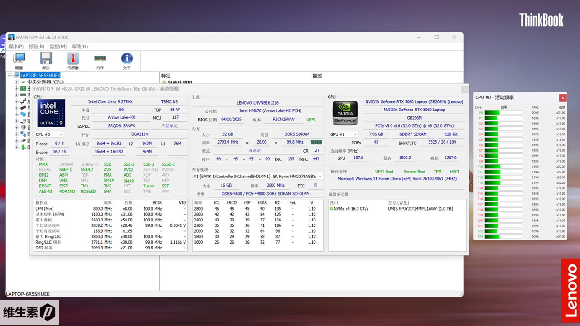Open the memory module BANK 1 dropdown
This screenshot has width=580, height=326.
point(258,176)
